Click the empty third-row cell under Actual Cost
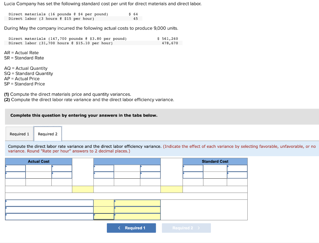Screen dimensions: 319x243 (x=16, y=182)
